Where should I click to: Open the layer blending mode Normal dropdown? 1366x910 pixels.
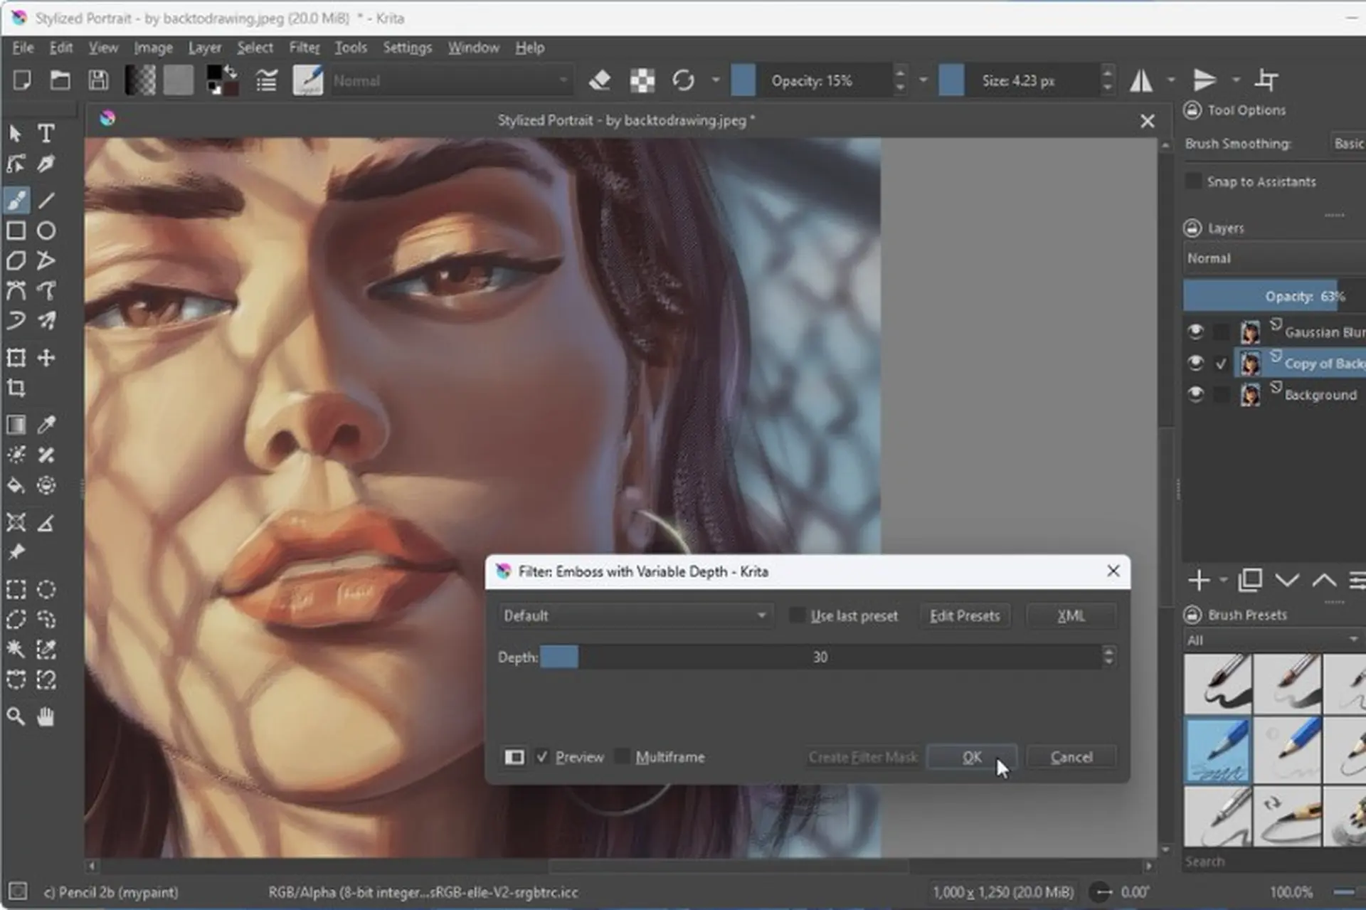[1274, 258]
